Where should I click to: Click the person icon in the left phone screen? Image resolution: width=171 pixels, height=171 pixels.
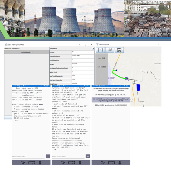pyautogui.click(x=40, y=162)
